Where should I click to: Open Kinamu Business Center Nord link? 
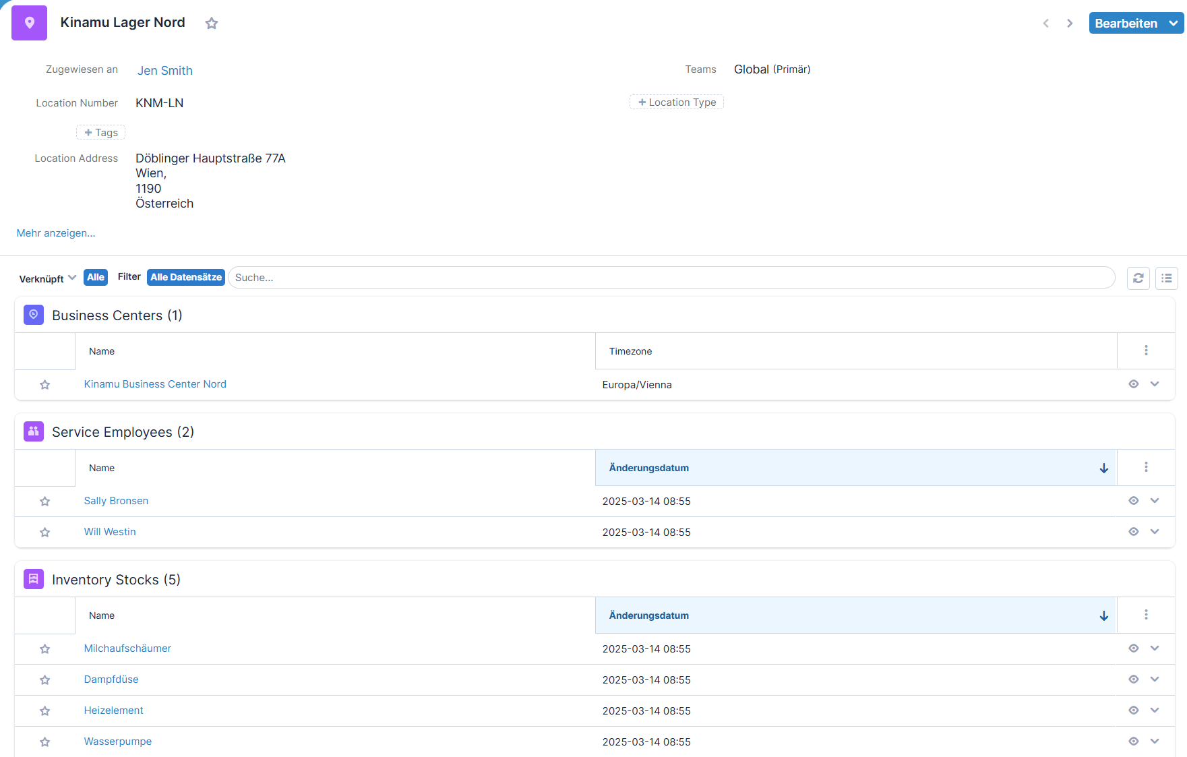tap(155, 384)
